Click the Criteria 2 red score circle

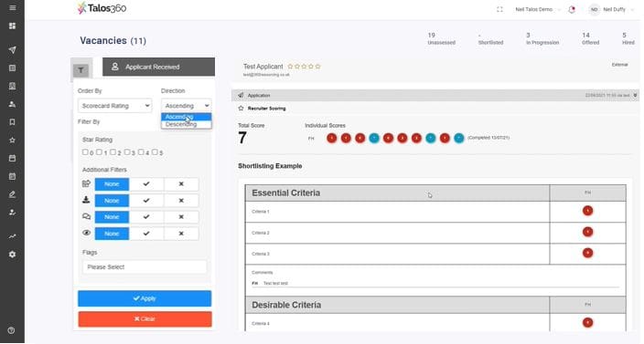(587, 232)
